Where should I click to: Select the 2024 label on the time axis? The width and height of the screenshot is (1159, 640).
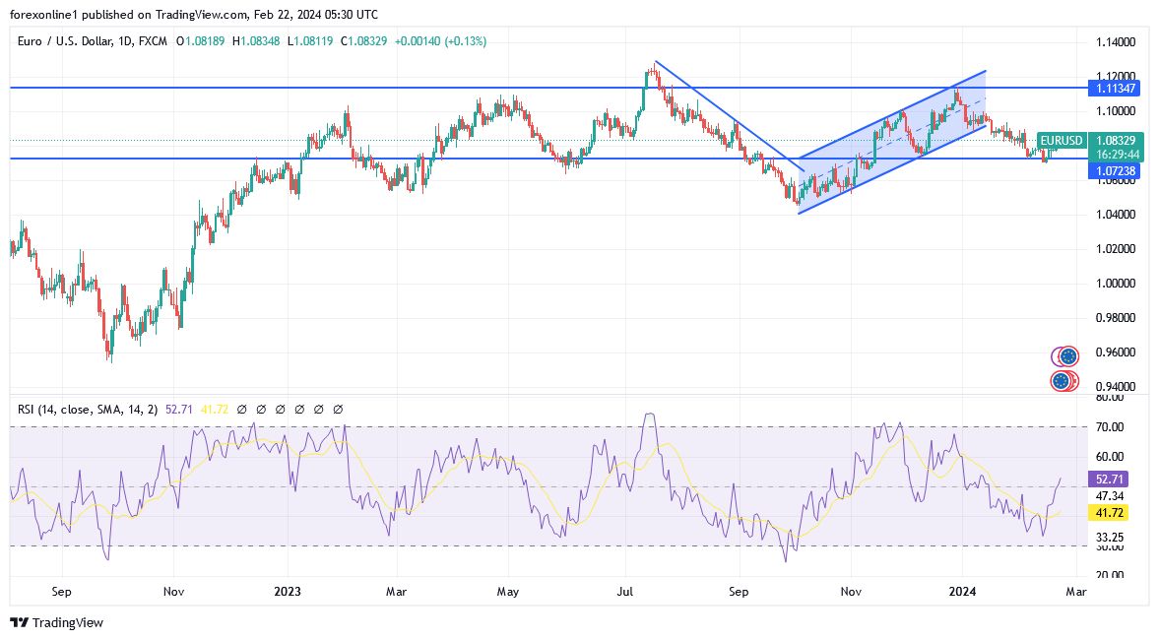pos(963,592)
